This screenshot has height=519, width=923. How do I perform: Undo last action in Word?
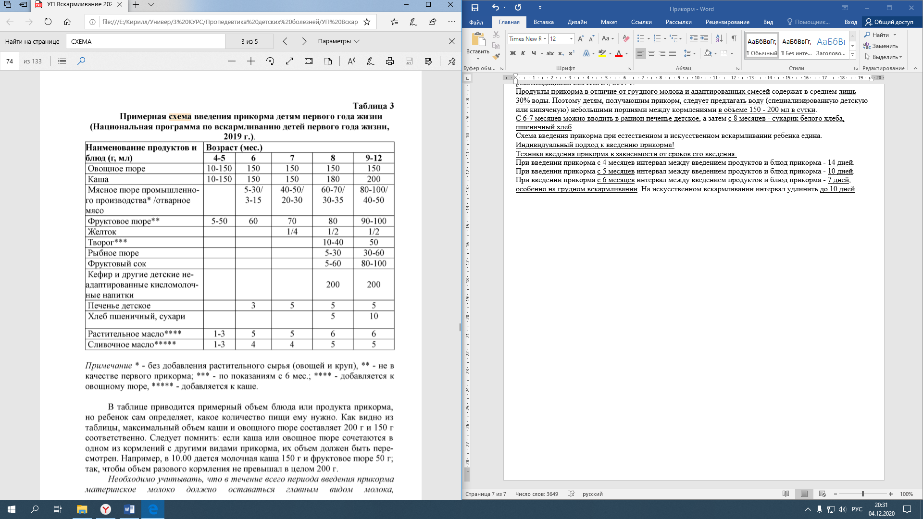tap(496, 8)
